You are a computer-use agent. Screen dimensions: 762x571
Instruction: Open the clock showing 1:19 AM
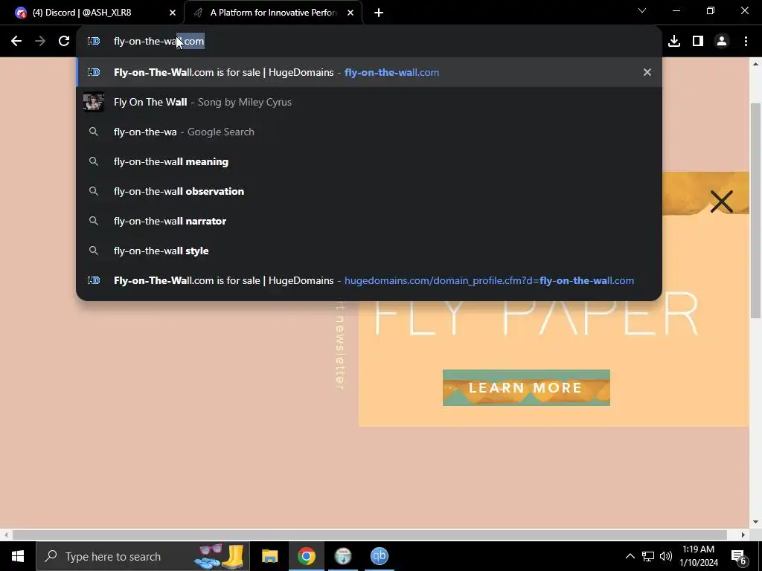[x=698, y=556]
